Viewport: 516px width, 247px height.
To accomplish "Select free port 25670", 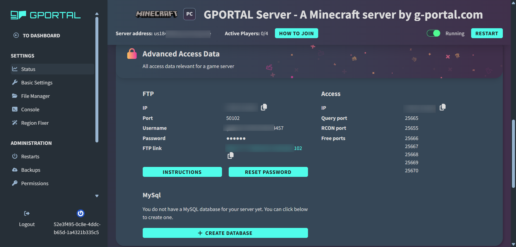I will click(411, 170).
